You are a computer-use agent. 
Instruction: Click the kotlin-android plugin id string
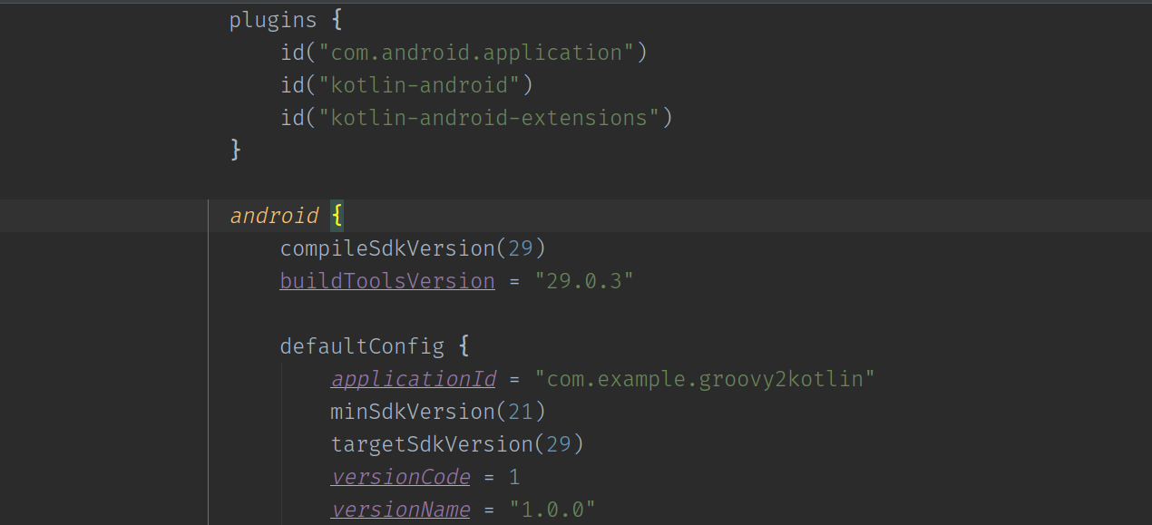[x=422, y=84]
